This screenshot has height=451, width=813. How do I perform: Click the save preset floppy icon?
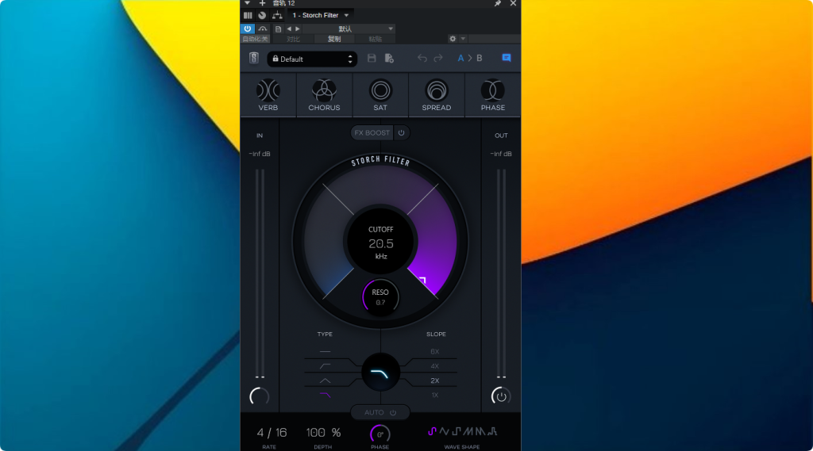tap(372, 59)
